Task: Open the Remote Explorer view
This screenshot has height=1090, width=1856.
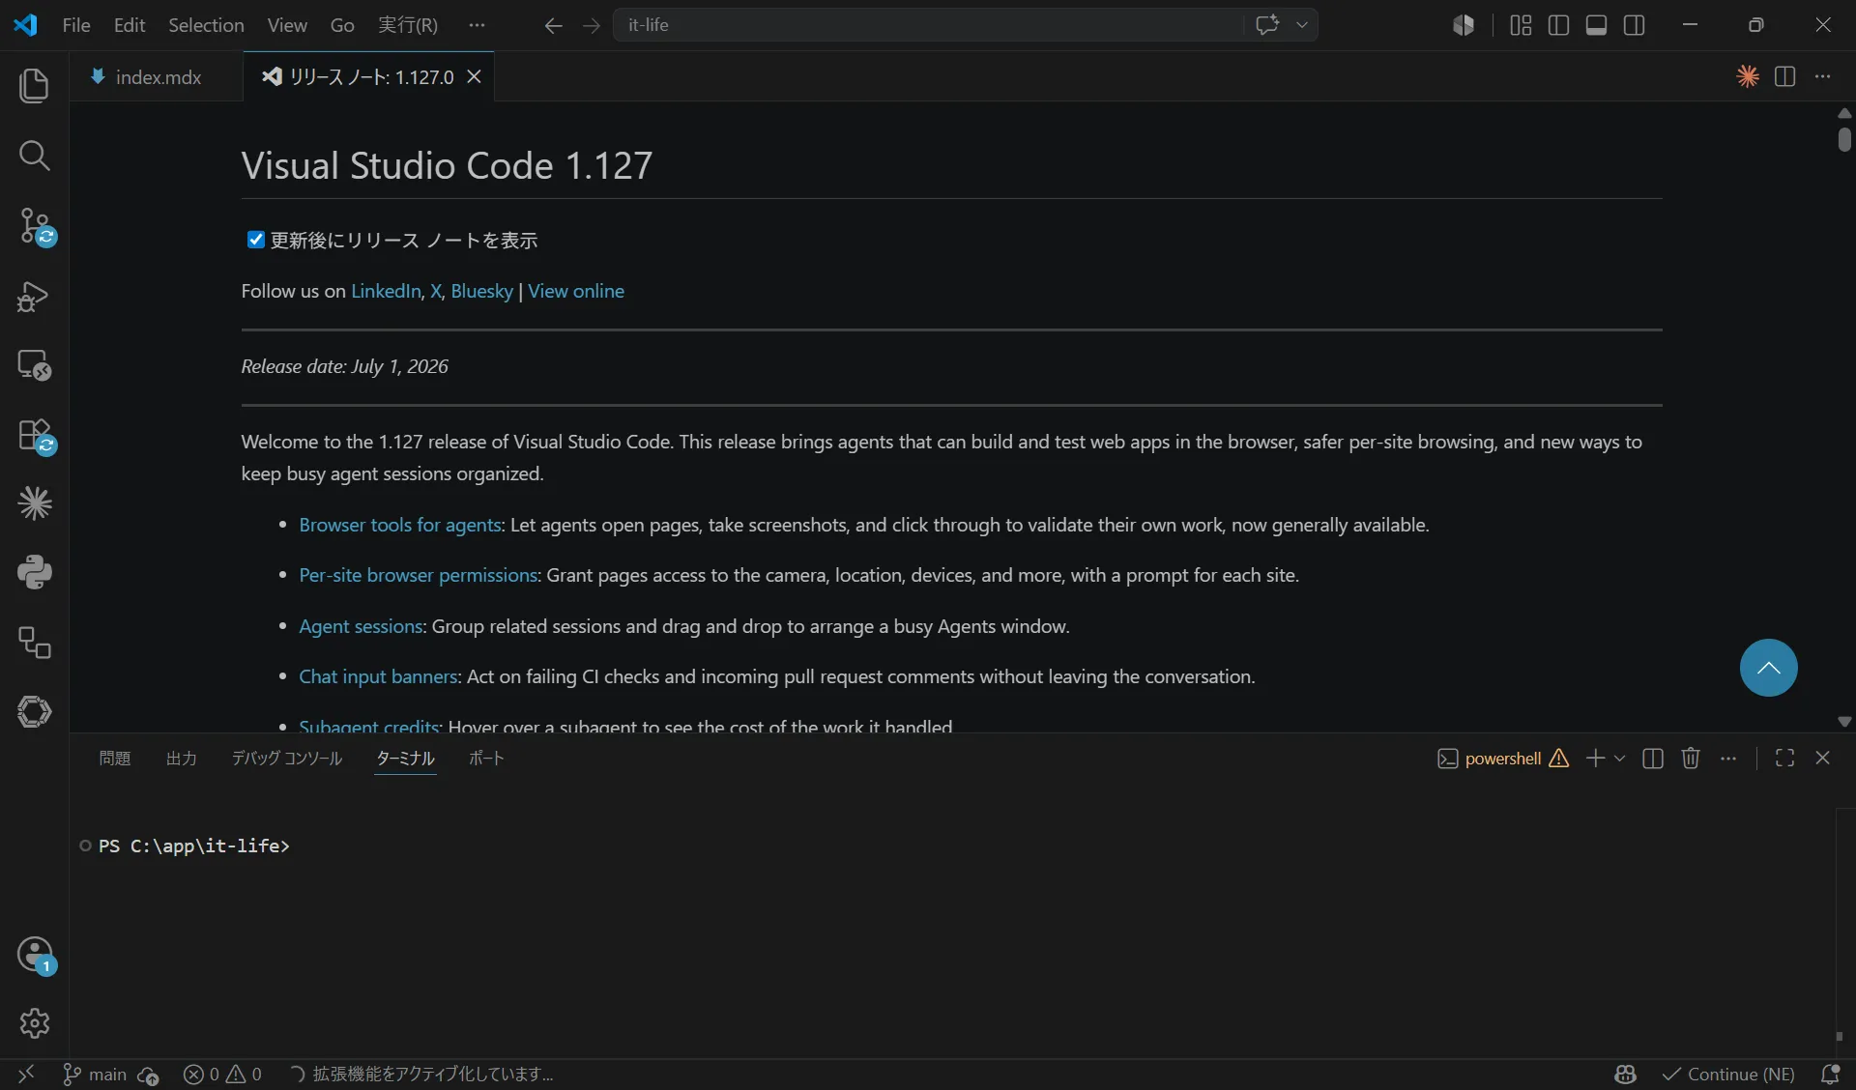Action: (x=34, y=364)
